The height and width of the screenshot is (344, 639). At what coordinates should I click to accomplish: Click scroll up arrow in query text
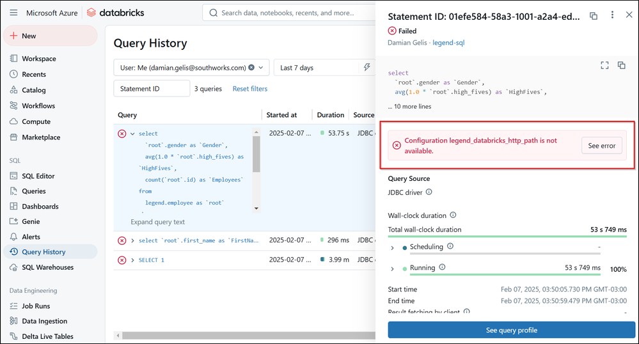[x=256, y=132]
